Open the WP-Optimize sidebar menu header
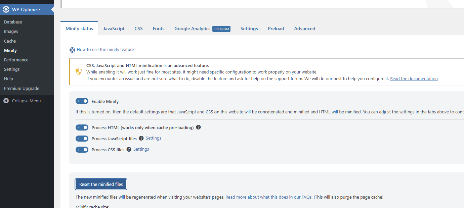Image resolution: width=464 pixels, height=208 pixels. point(27,9)
